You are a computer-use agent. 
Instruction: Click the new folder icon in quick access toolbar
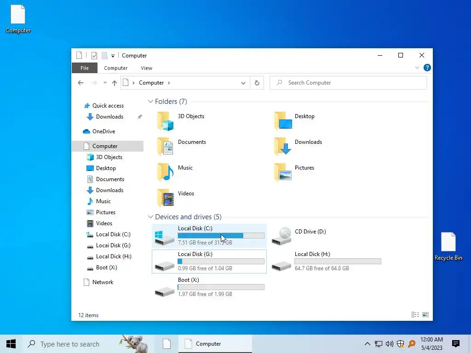[104, 56]
